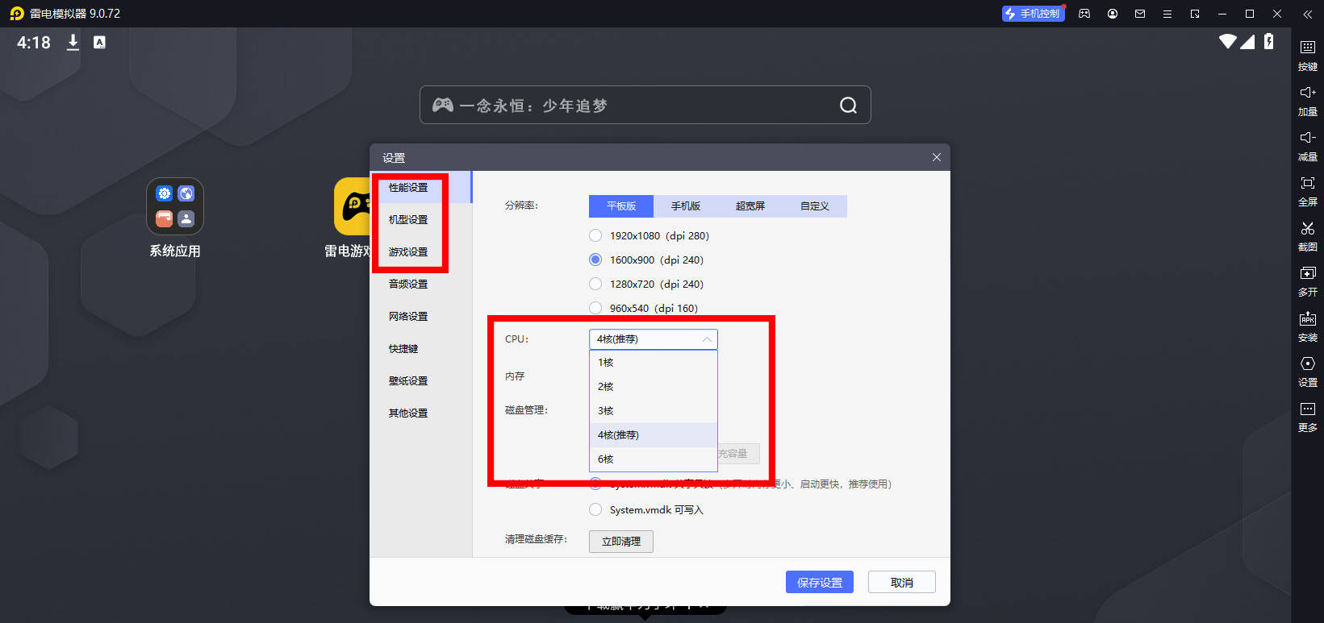The image size is (1324, 623).
Task: Click the 立即清理 disk cache button
Action: [x=620, y=542]
